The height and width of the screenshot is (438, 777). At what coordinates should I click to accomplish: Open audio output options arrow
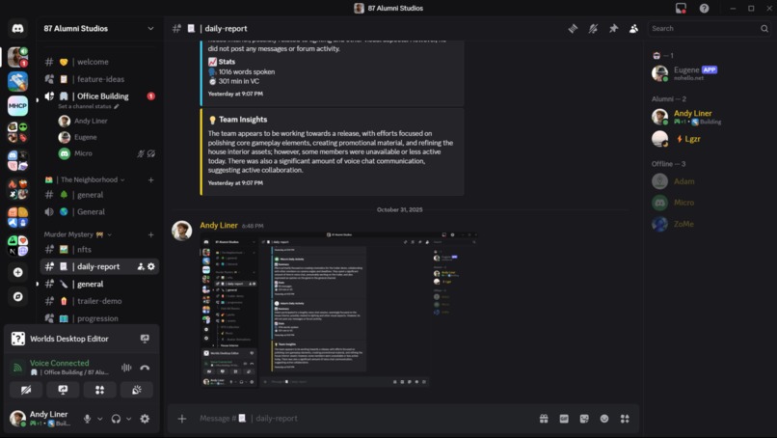[129, 419]
